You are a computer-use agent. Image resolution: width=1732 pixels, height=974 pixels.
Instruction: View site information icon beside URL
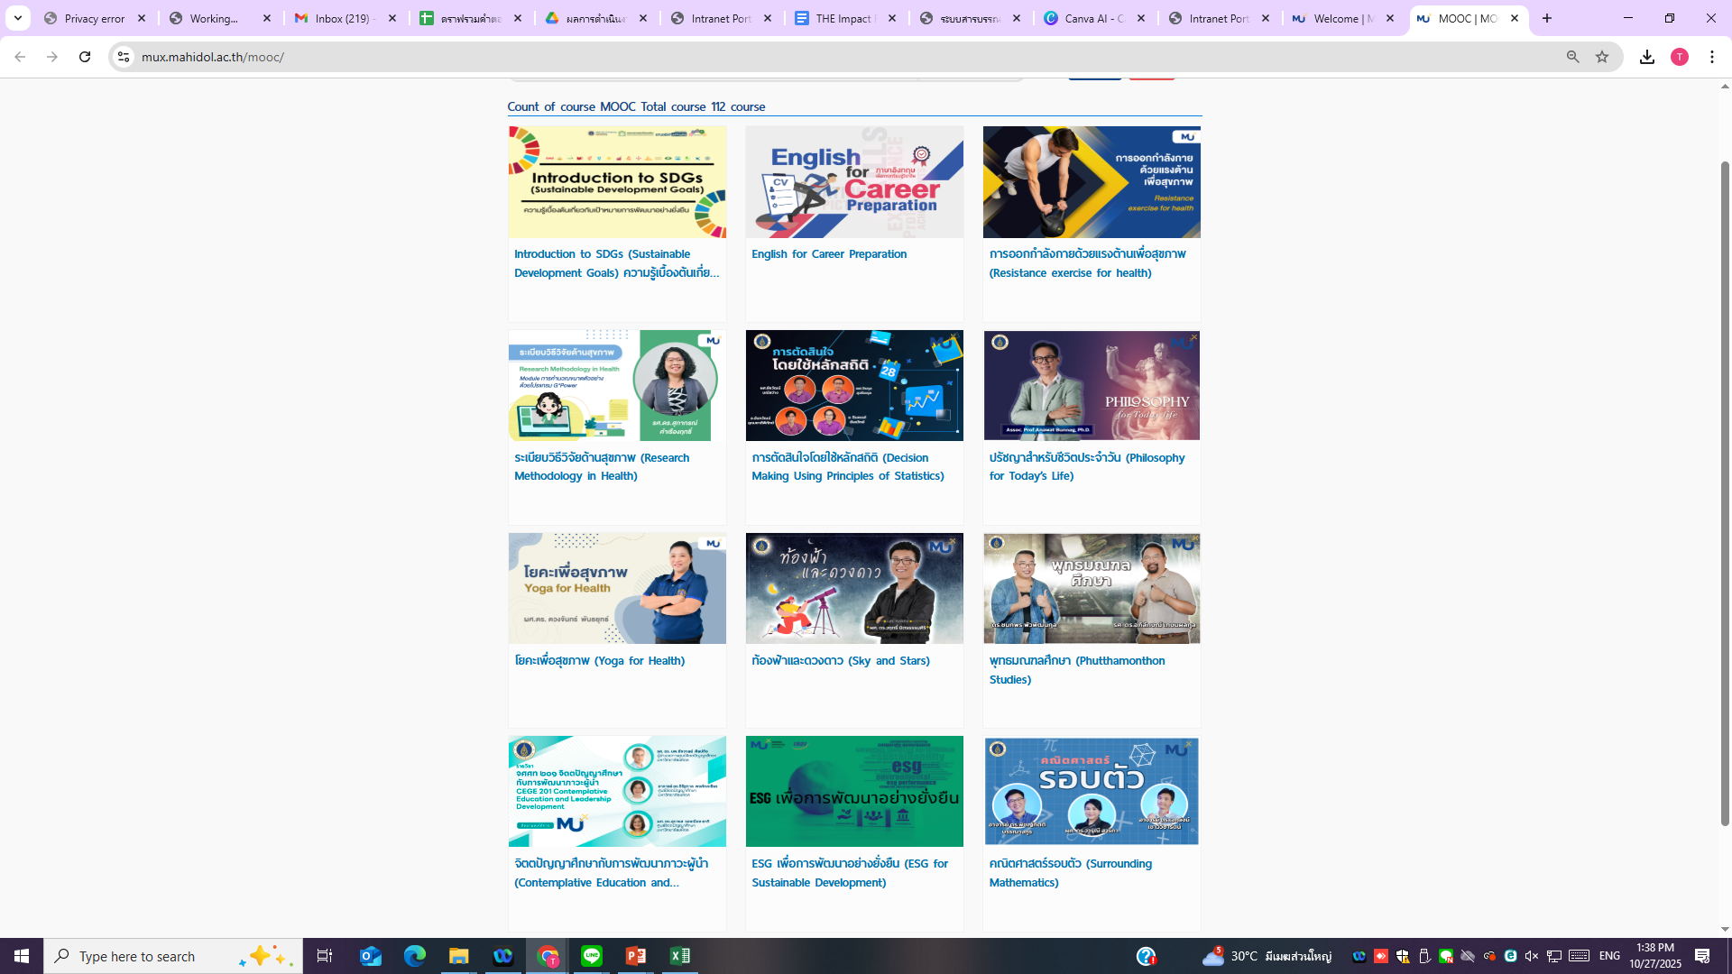[124, 57]
